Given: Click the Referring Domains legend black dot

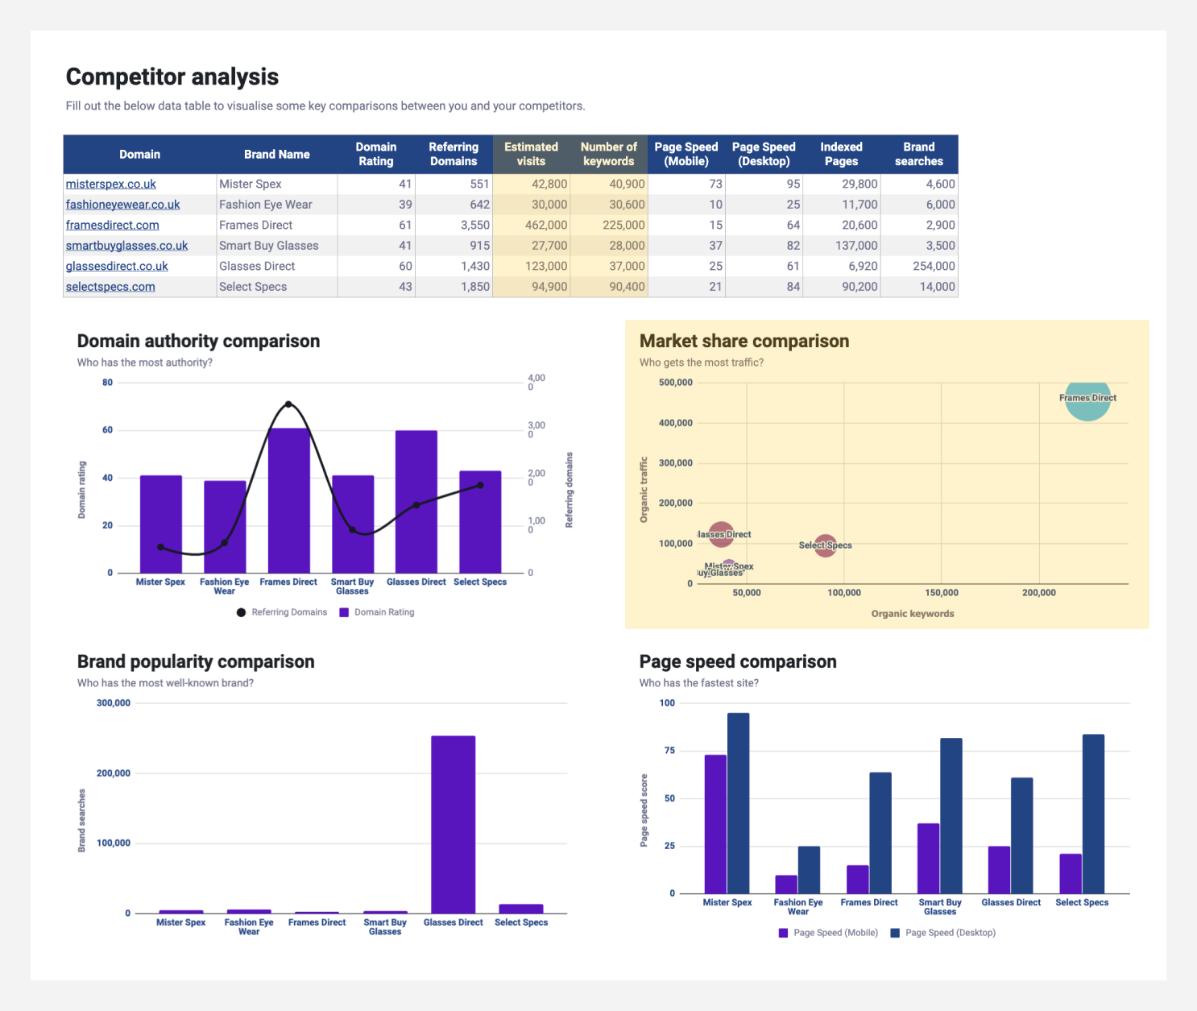Looking at the screenshot, I should click(241, 612).
